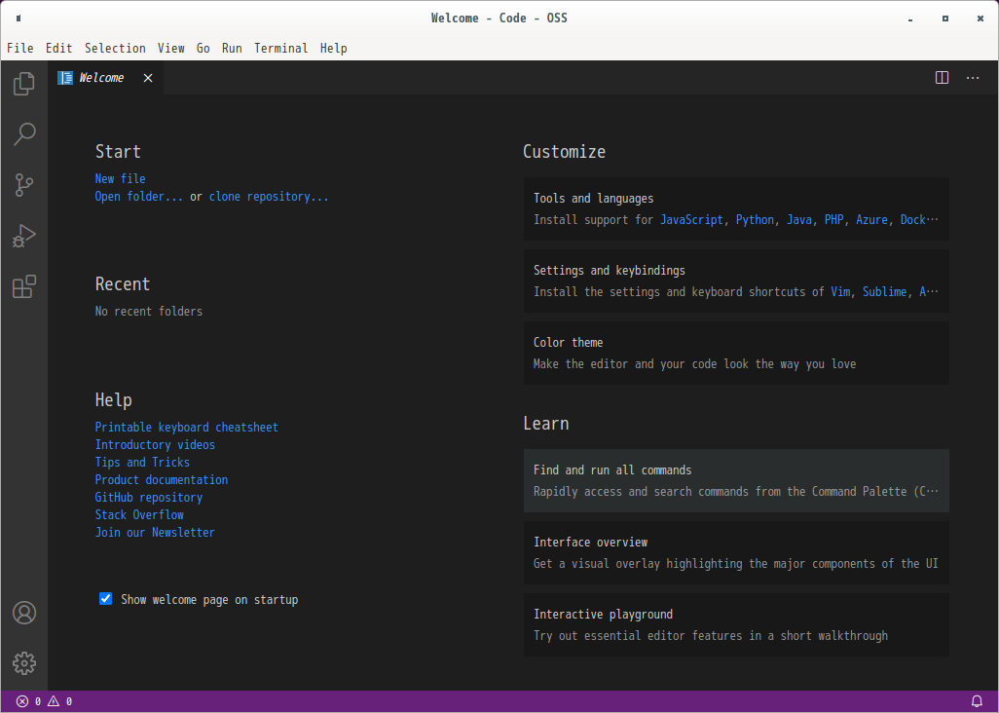Open the Search view icon

[24, 133]
